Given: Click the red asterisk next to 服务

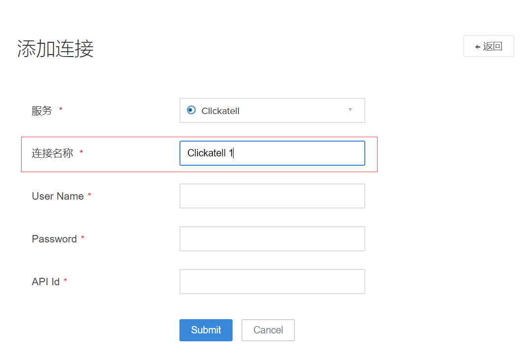Looking at the screenshot, I should tap(61, 110).
